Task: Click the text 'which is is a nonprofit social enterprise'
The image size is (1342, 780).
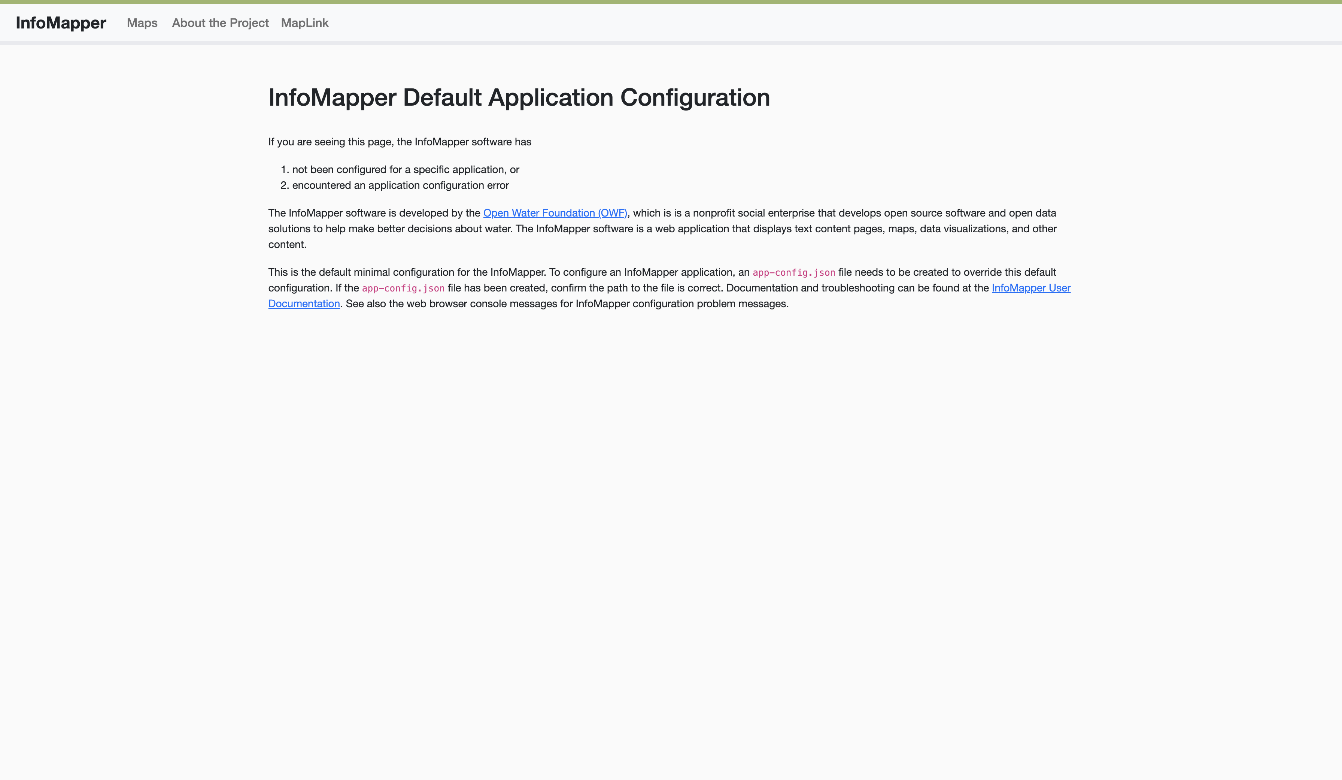Action: 724,213
